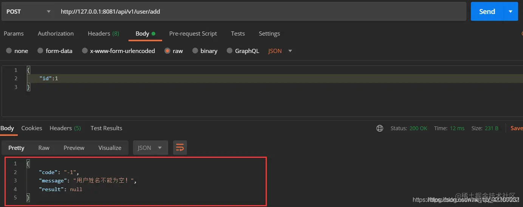Open the Headers (8) request tab
523x207 pixels.
pyautogui.click(x=103, y=33)
